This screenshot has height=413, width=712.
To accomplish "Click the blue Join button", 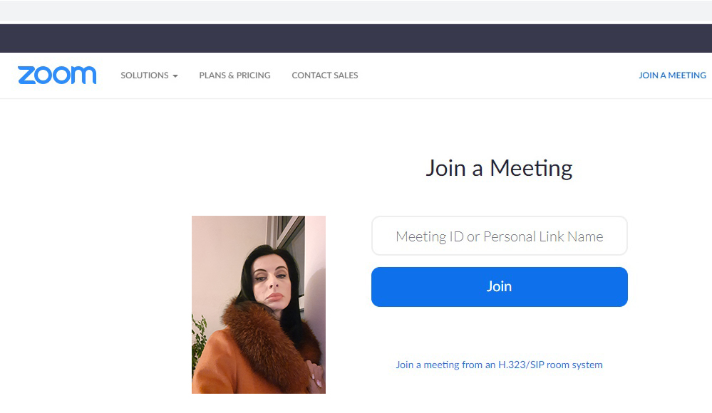I will [500, 287].
